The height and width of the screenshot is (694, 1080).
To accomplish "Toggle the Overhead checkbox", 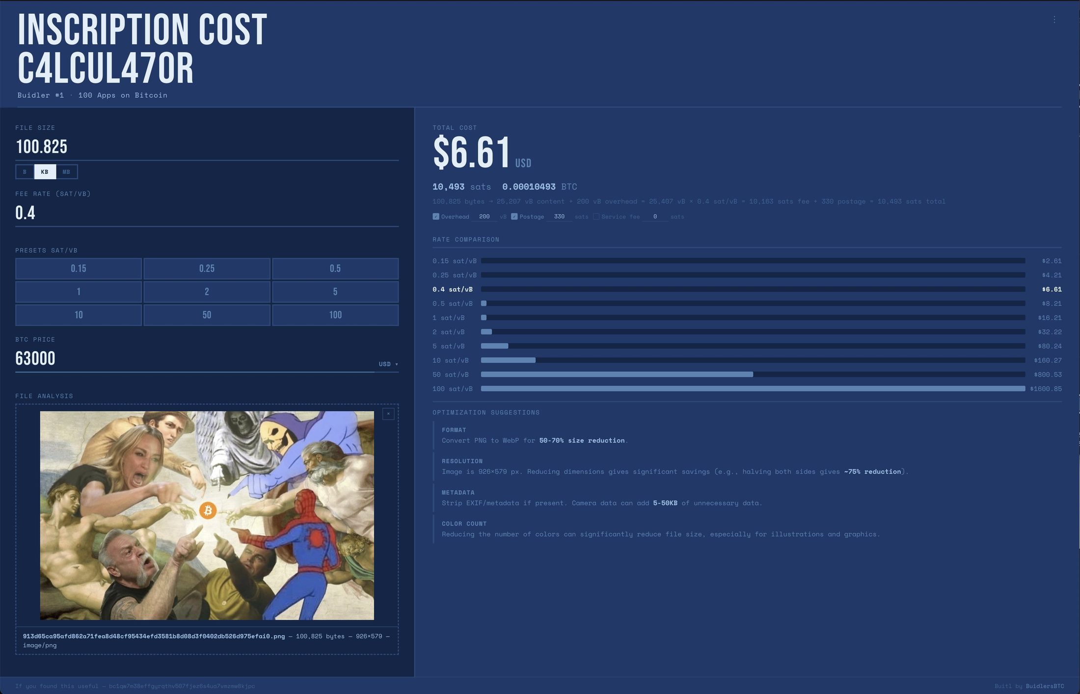I will 436,217.
